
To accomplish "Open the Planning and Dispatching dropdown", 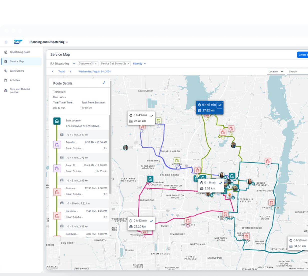I will (x=49, y=42).
